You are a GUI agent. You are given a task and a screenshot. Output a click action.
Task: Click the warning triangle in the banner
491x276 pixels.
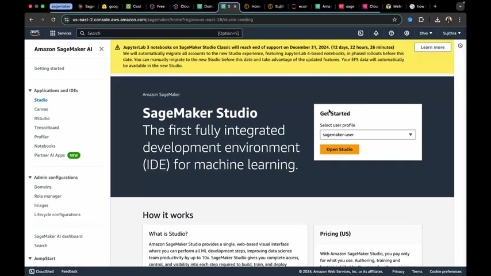click(117, 47)
